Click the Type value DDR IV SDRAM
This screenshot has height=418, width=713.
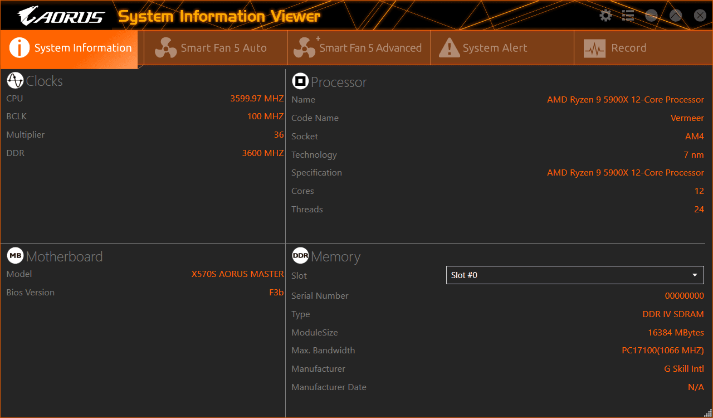click(x=673, y=314)
